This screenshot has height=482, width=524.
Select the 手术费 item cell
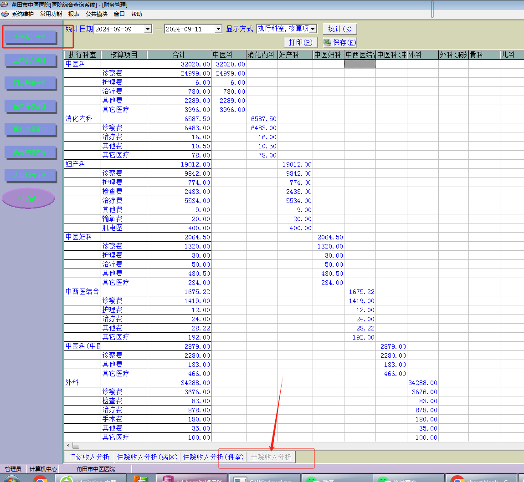pos(124,419)
